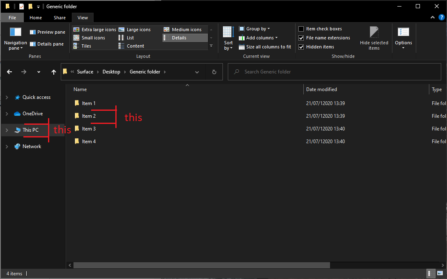
Task: Expand Network tree node
Action: coord(7,146)
